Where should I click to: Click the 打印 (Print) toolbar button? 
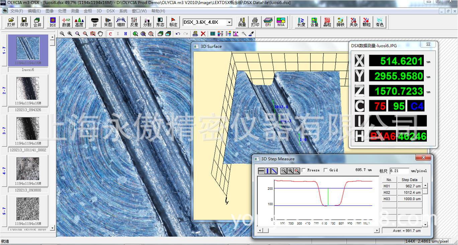255,22
